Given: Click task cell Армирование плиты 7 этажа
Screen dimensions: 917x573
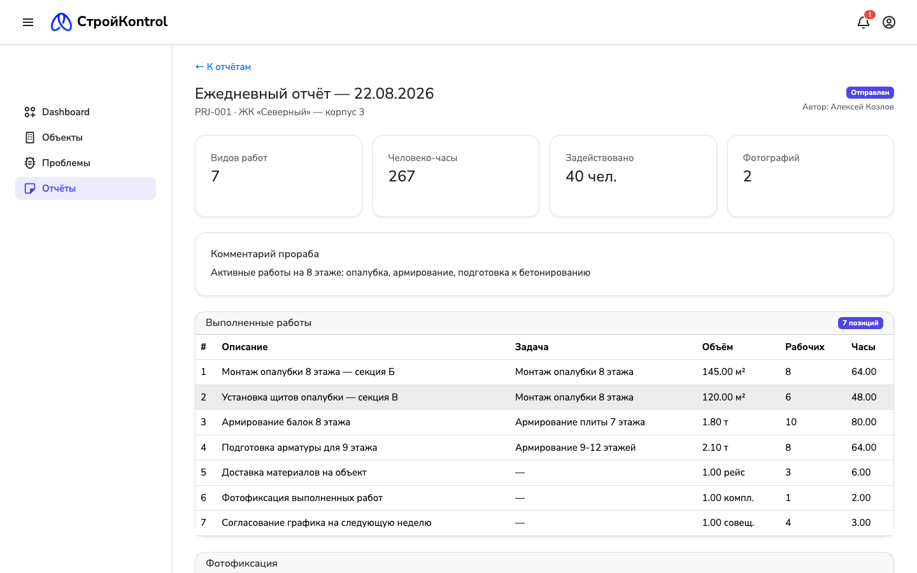Looking at the screenshot, I should tap(580, 422).
